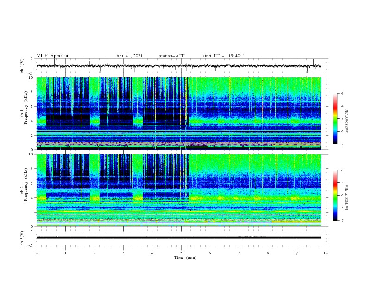Click the "6" frequency tick of ch.2 spectrogram
367x284 pixels.
[x=32, y=183]
